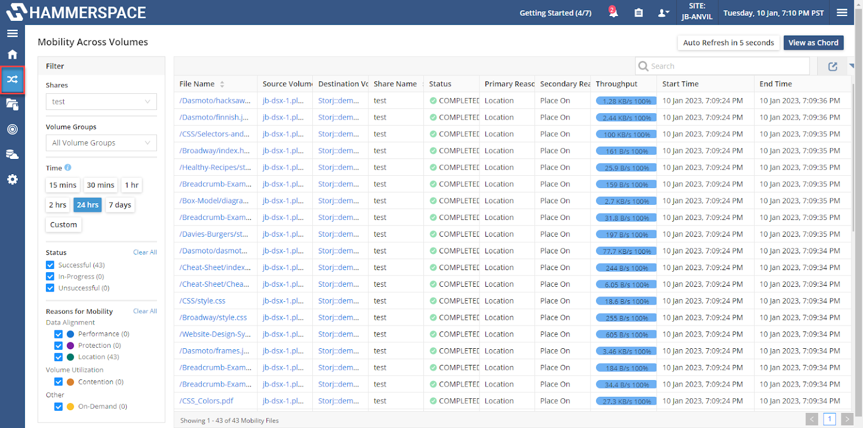863x428 pixels.
Task: Open source volume link in /CSS/style.css row
Action: click(x=283, y=301)
